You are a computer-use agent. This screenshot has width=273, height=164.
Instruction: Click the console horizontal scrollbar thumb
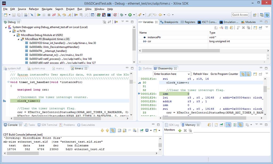23,153
